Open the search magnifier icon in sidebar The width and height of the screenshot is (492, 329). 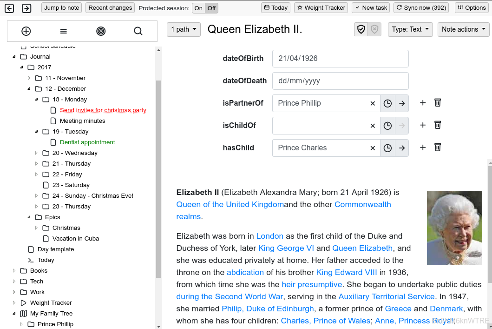click(x=138, y=31)
